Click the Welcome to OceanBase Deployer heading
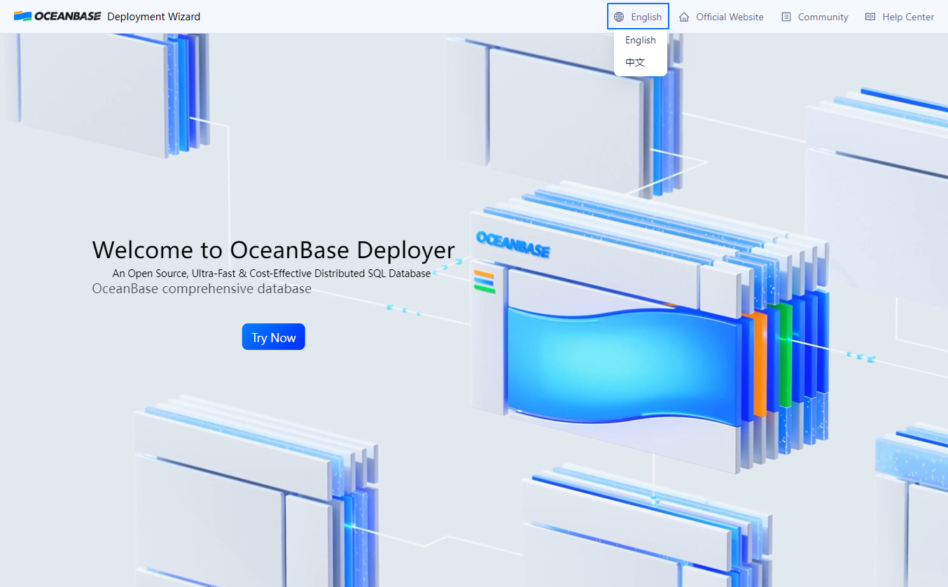Screen dimensions: 948x587 tap(273, 250)
